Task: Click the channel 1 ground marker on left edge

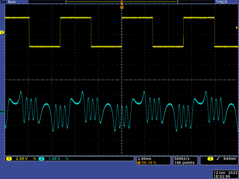Action: coord(2,33)
